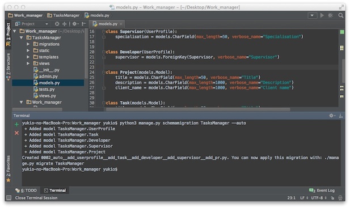Screen dimensions: 350x208
Task: Click scroll from source target icon
Action: (57, 24)
